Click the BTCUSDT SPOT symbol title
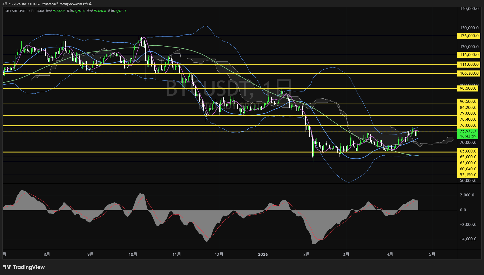Image resolution: width=484 pixels, height=275 pixels. (15, 11)
